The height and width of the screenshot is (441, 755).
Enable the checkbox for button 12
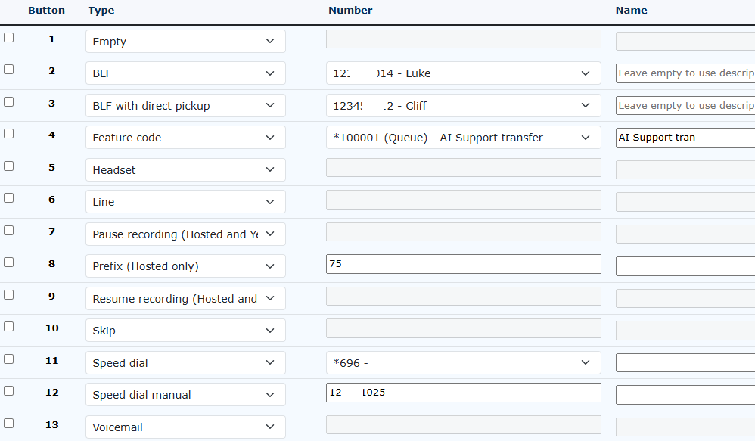[x=9, y=390]
